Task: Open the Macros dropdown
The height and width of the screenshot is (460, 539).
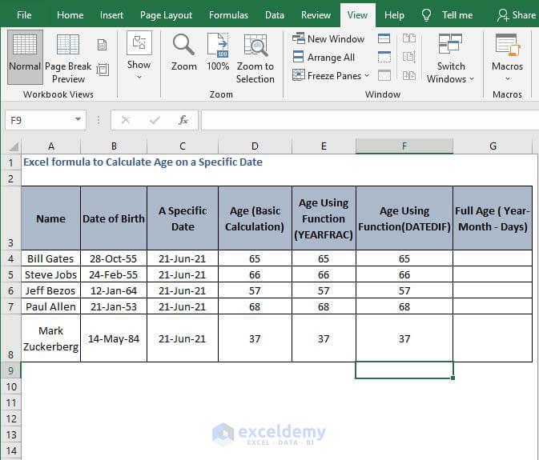Action: [508, 58]
